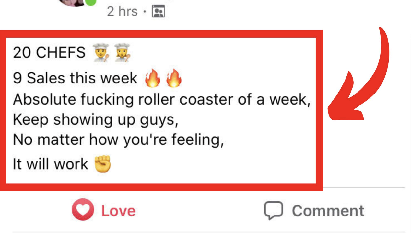The image size is (411, 233).
Task: Click the raised fist emoji
Action: (102, 164)
